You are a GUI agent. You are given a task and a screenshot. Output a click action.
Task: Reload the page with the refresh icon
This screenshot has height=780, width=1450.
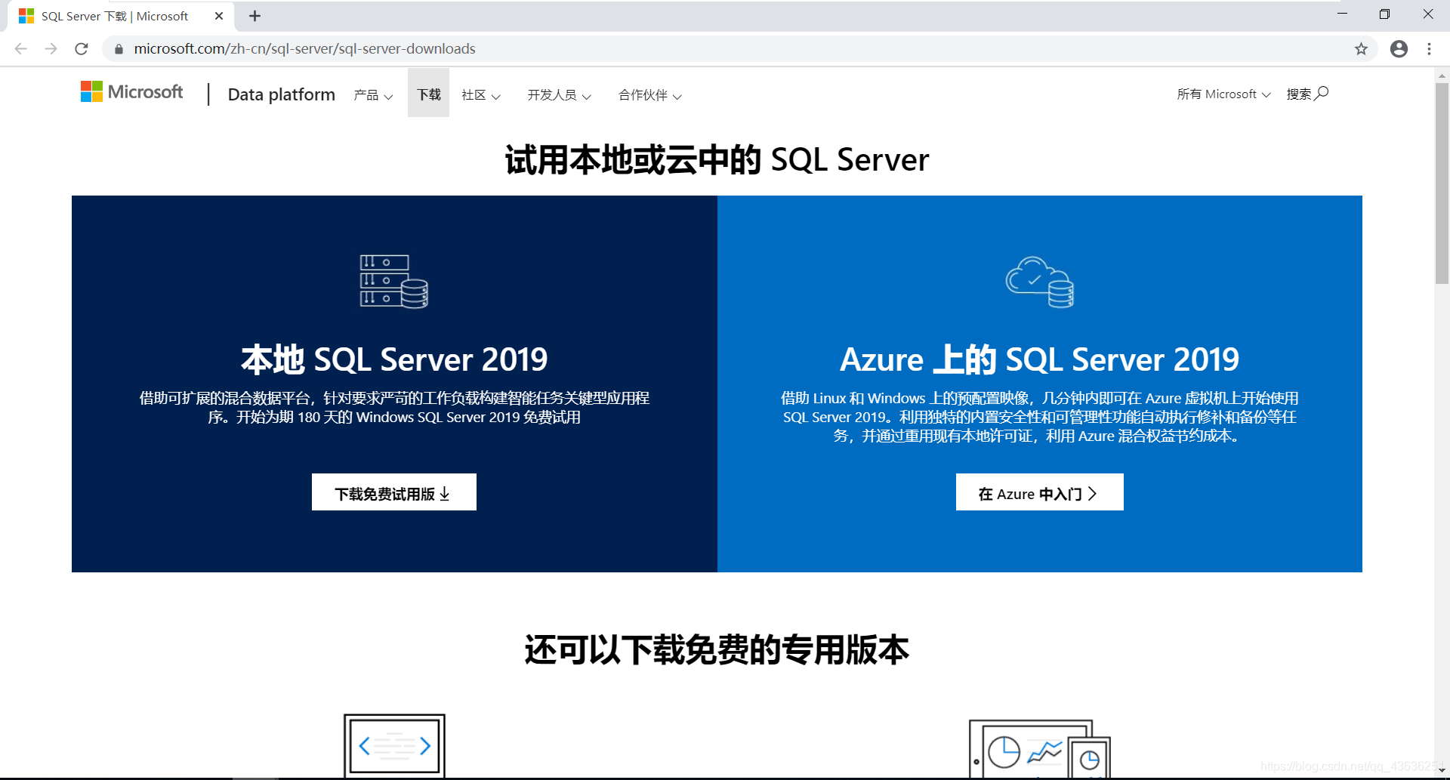pos(82,49)
